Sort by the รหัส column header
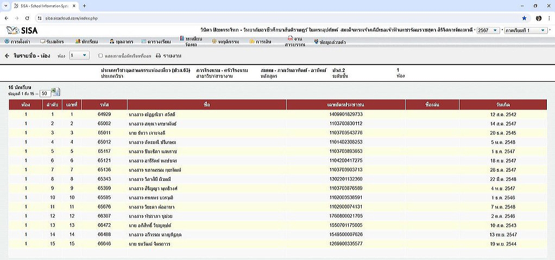The image size is (555, 260). tap(104, 104)
